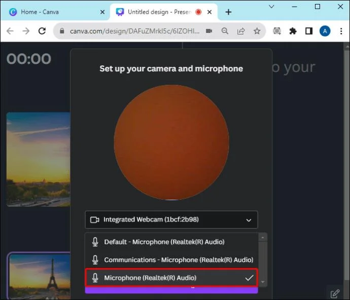
Task: Toggle the browser side panel
Action: coord(309,31)
